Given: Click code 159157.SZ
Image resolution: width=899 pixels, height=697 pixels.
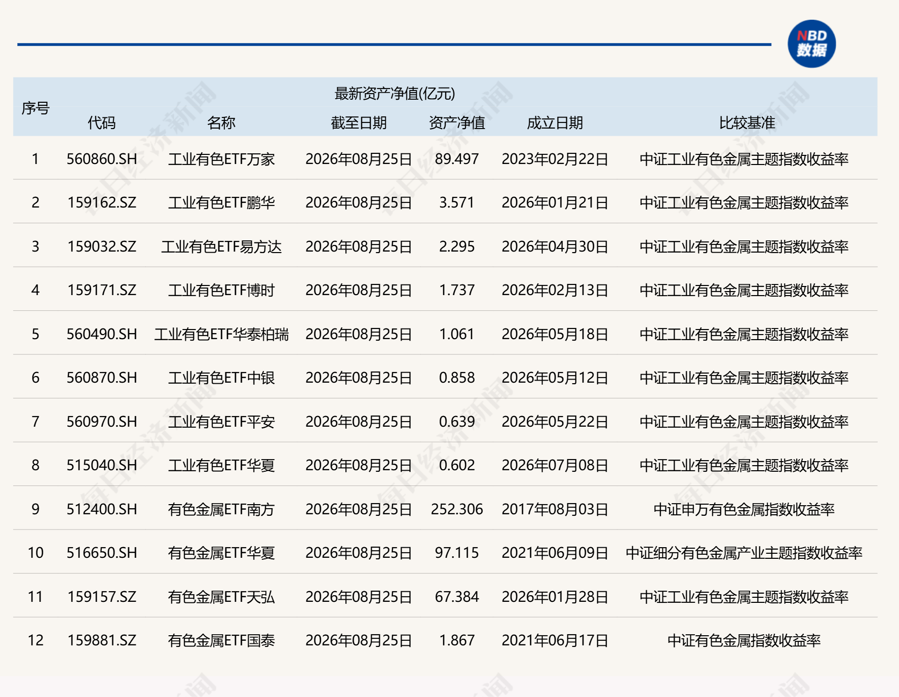Looking at the screenshot, I should coord(102,597).
